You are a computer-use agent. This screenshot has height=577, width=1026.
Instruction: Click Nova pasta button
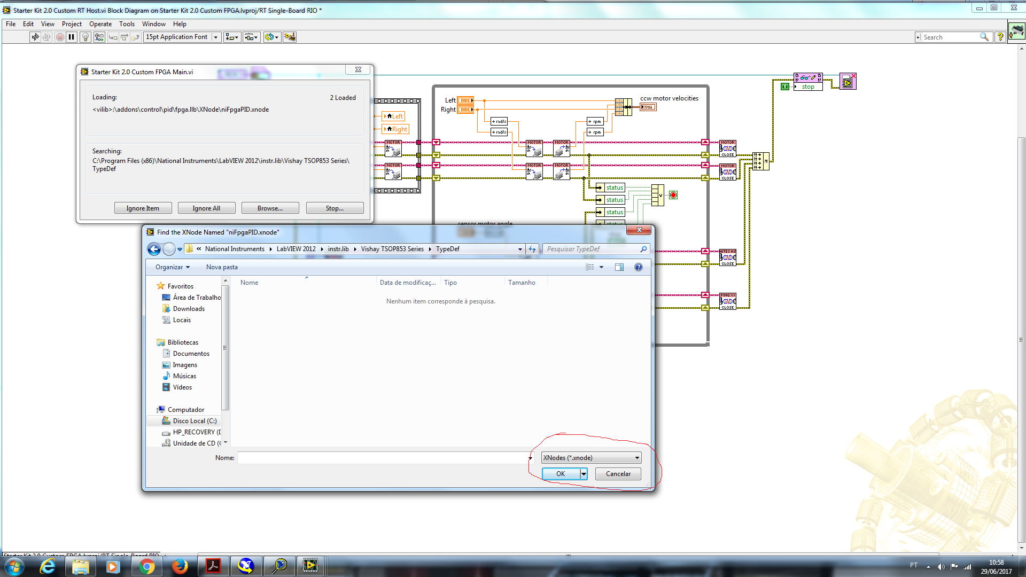222,267
